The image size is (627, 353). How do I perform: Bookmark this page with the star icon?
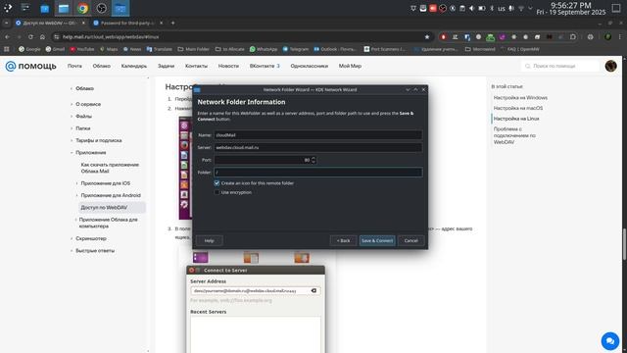[x=427, y=37]
